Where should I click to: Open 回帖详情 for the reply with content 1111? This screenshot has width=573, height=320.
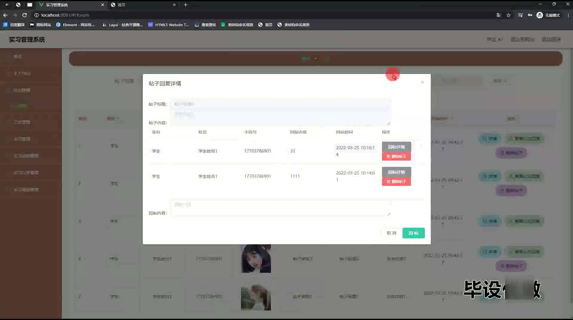[396, 172]
